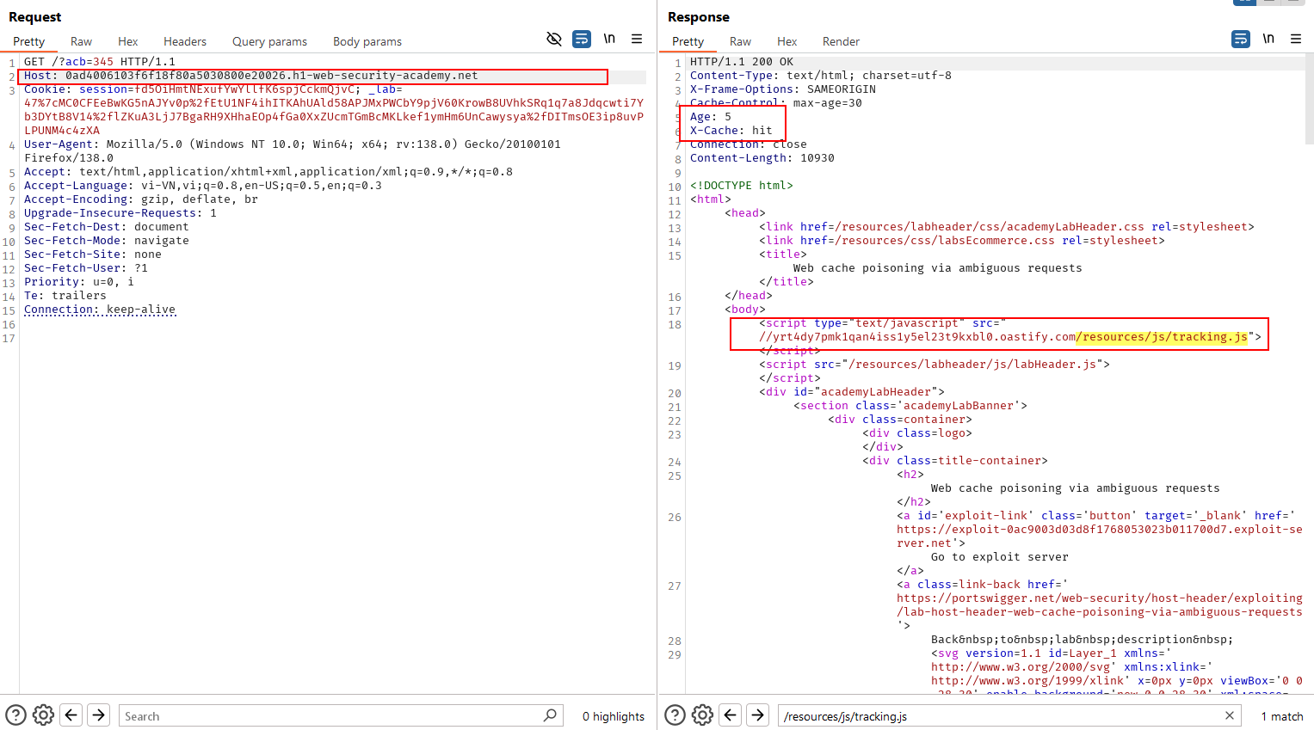The width and height of the screenshot is (1314, 730).
Task: Clear the Response search term with X
Action: point(1230,715)
